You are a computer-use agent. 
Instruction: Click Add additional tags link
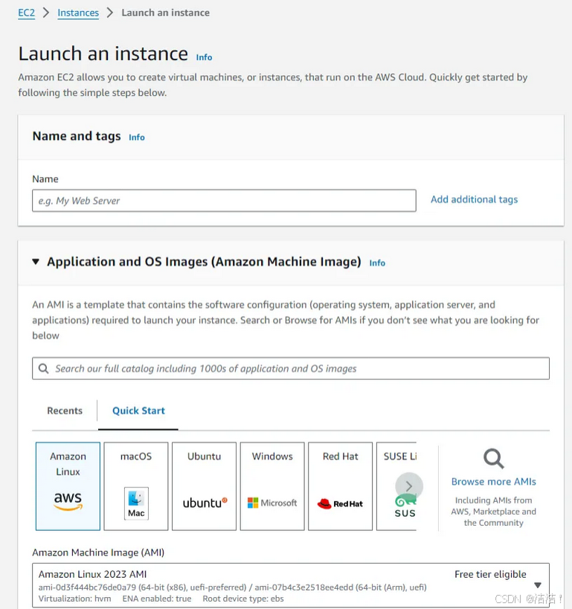point(474,199)
